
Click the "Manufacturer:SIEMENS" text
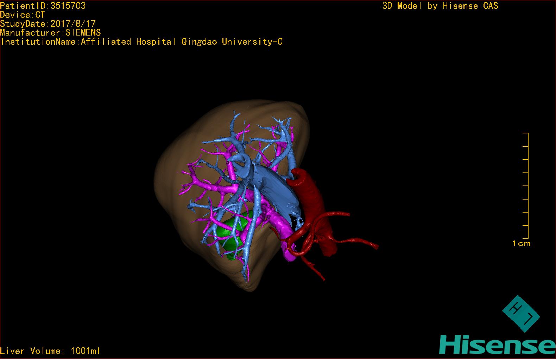(x=51, y=33)
